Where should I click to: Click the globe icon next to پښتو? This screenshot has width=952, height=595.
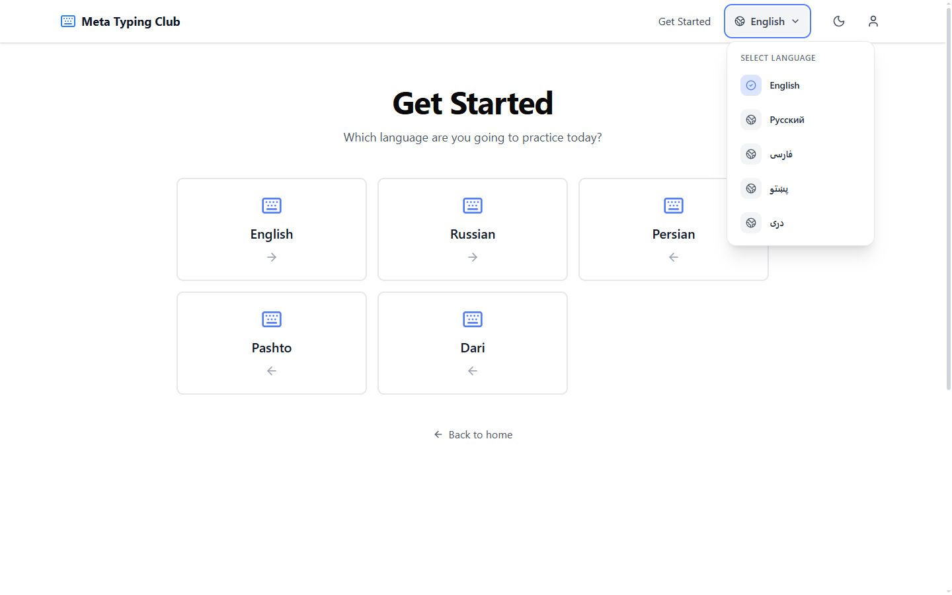[751, 188]
